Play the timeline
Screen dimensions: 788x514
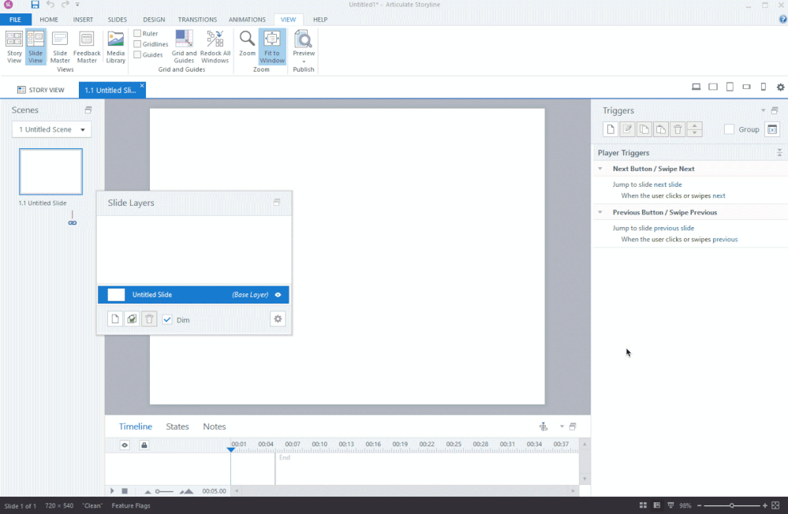112,491
